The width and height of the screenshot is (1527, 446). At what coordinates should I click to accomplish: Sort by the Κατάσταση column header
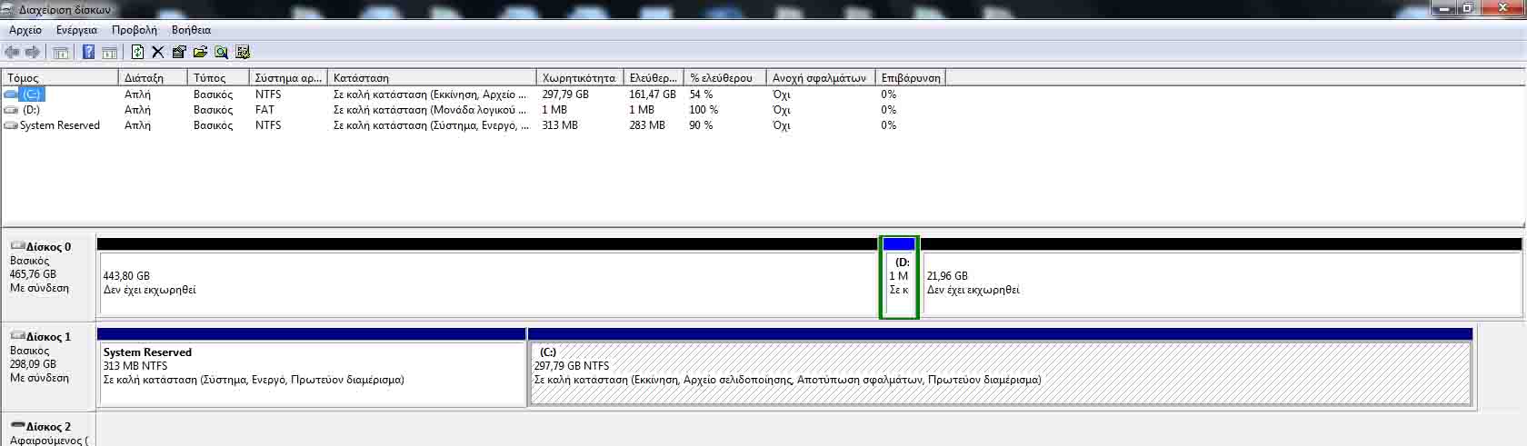pos(432,78)
